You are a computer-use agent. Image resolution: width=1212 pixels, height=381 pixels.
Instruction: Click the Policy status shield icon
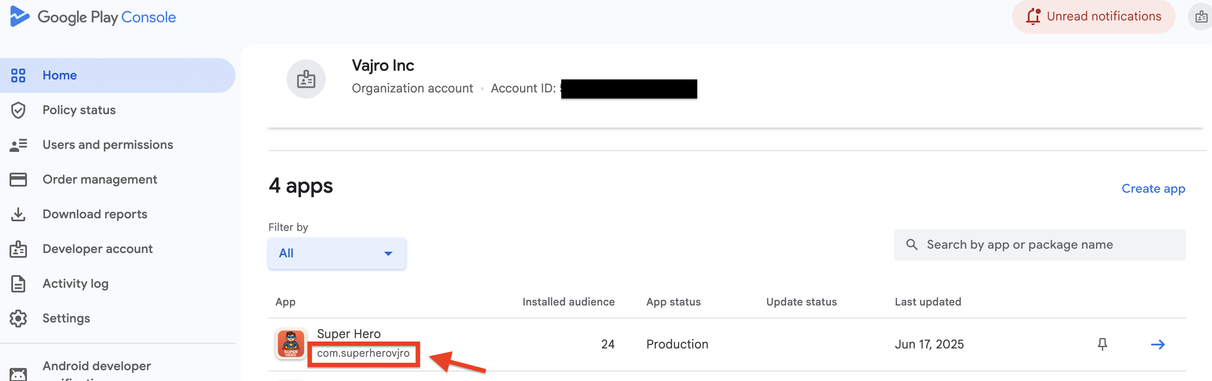click(x=18, y=110)
